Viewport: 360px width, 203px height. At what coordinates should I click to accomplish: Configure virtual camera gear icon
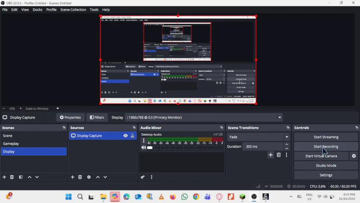point(354,156)
